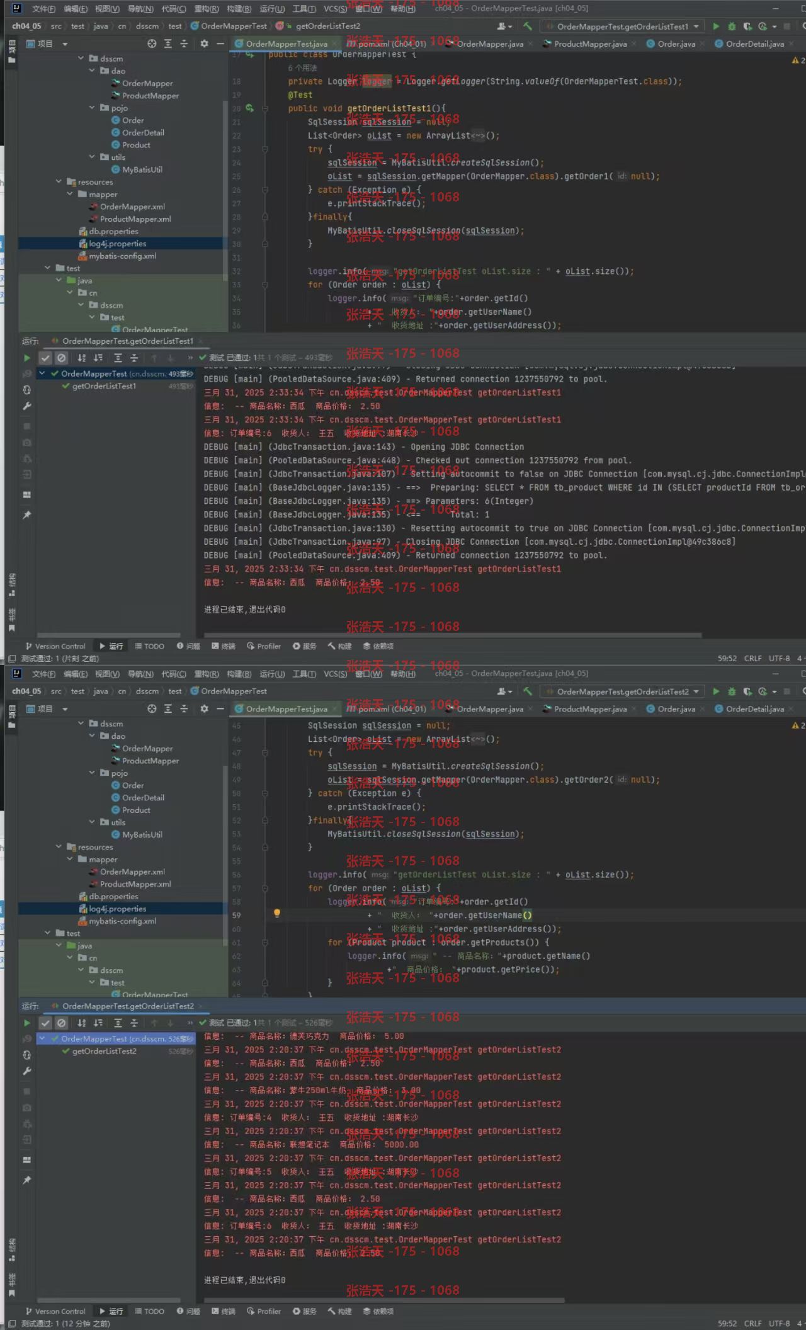Click Debug bug icon in bottom window toolbar

pos(732,691)
